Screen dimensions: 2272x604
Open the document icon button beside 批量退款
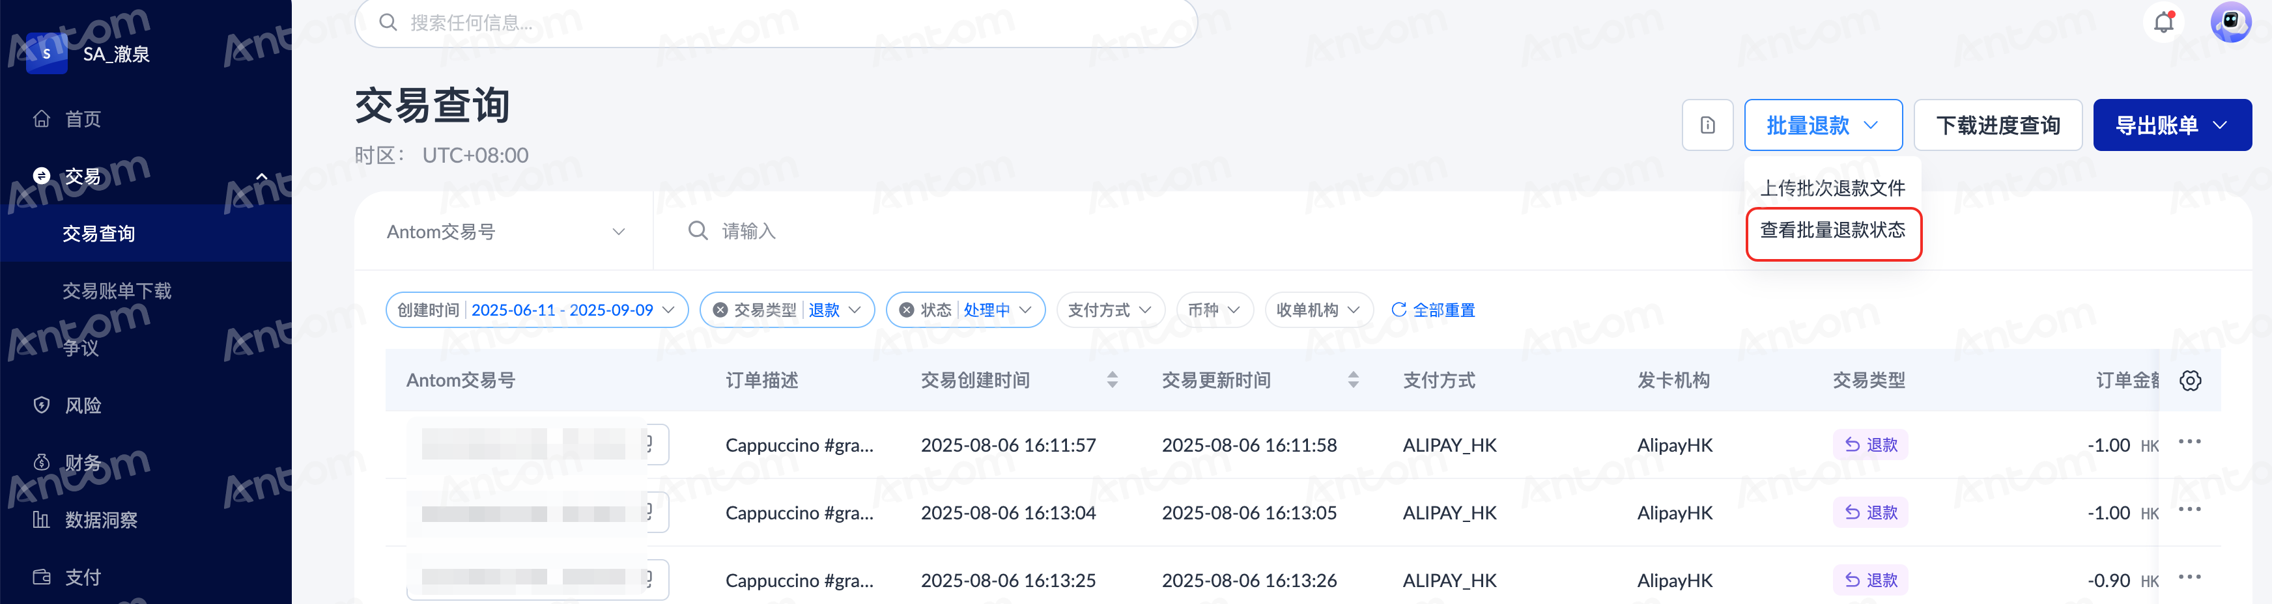pyautogui.click(x=1707, y=125)
